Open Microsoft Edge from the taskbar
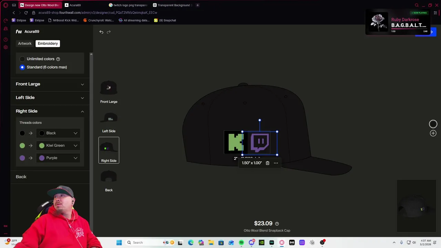Screen dimensions: 441x248 pos(191,242)
